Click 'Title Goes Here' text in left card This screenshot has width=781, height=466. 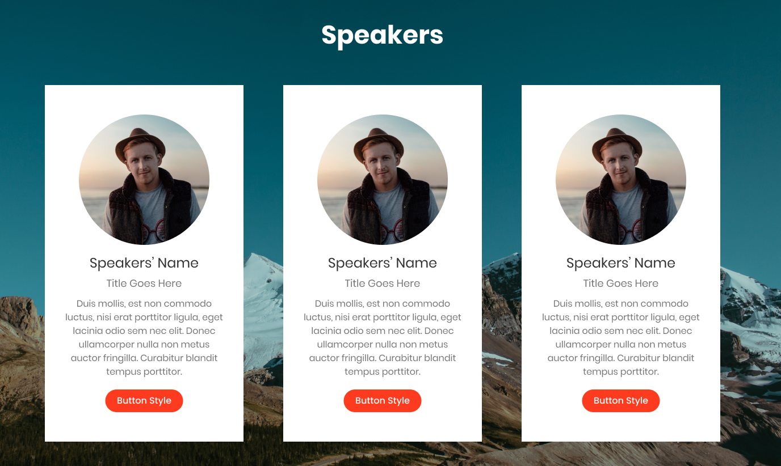(144, 283)
